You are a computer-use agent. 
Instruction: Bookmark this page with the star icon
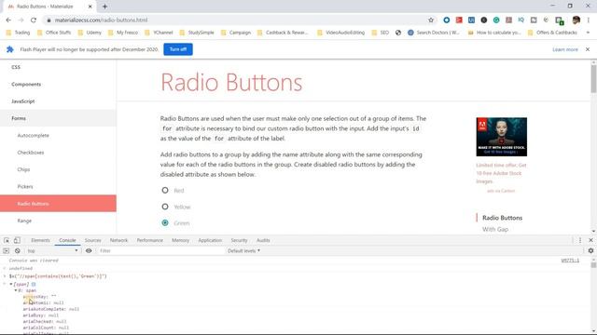pos(431,20)
